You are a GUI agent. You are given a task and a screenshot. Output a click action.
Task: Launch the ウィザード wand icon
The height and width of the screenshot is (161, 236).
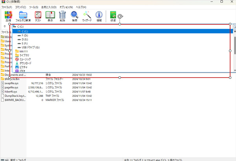(87, 16)
